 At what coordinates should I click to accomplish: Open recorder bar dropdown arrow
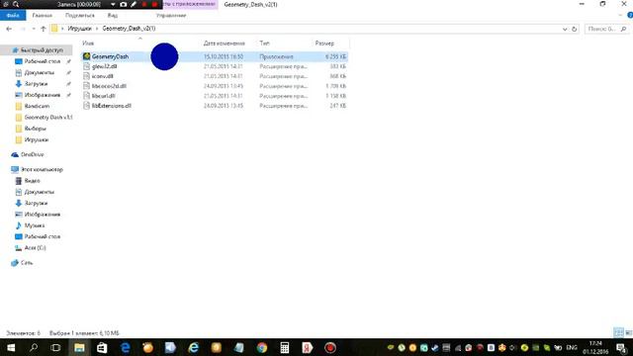113,4
